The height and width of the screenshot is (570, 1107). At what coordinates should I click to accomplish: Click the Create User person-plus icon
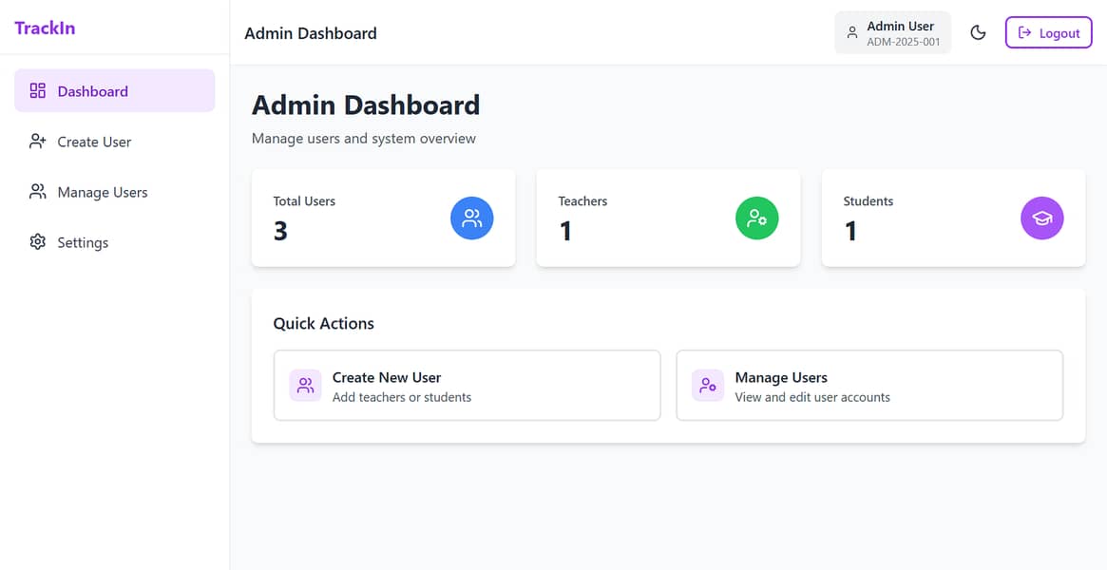point(38,142)
